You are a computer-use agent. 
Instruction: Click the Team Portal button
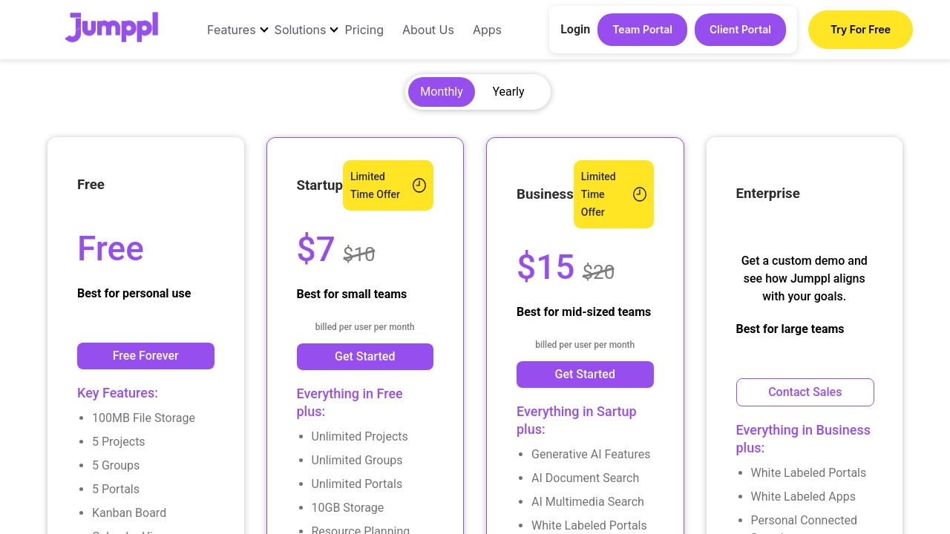pos(642,30)
